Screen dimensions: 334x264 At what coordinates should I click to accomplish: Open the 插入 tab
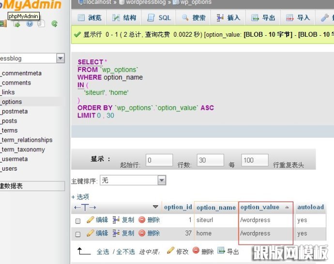[x=228, y=18]
